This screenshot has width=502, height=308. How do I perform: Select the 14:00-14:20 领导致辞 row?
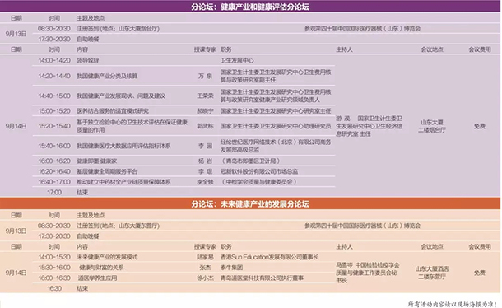coord(184,60)
